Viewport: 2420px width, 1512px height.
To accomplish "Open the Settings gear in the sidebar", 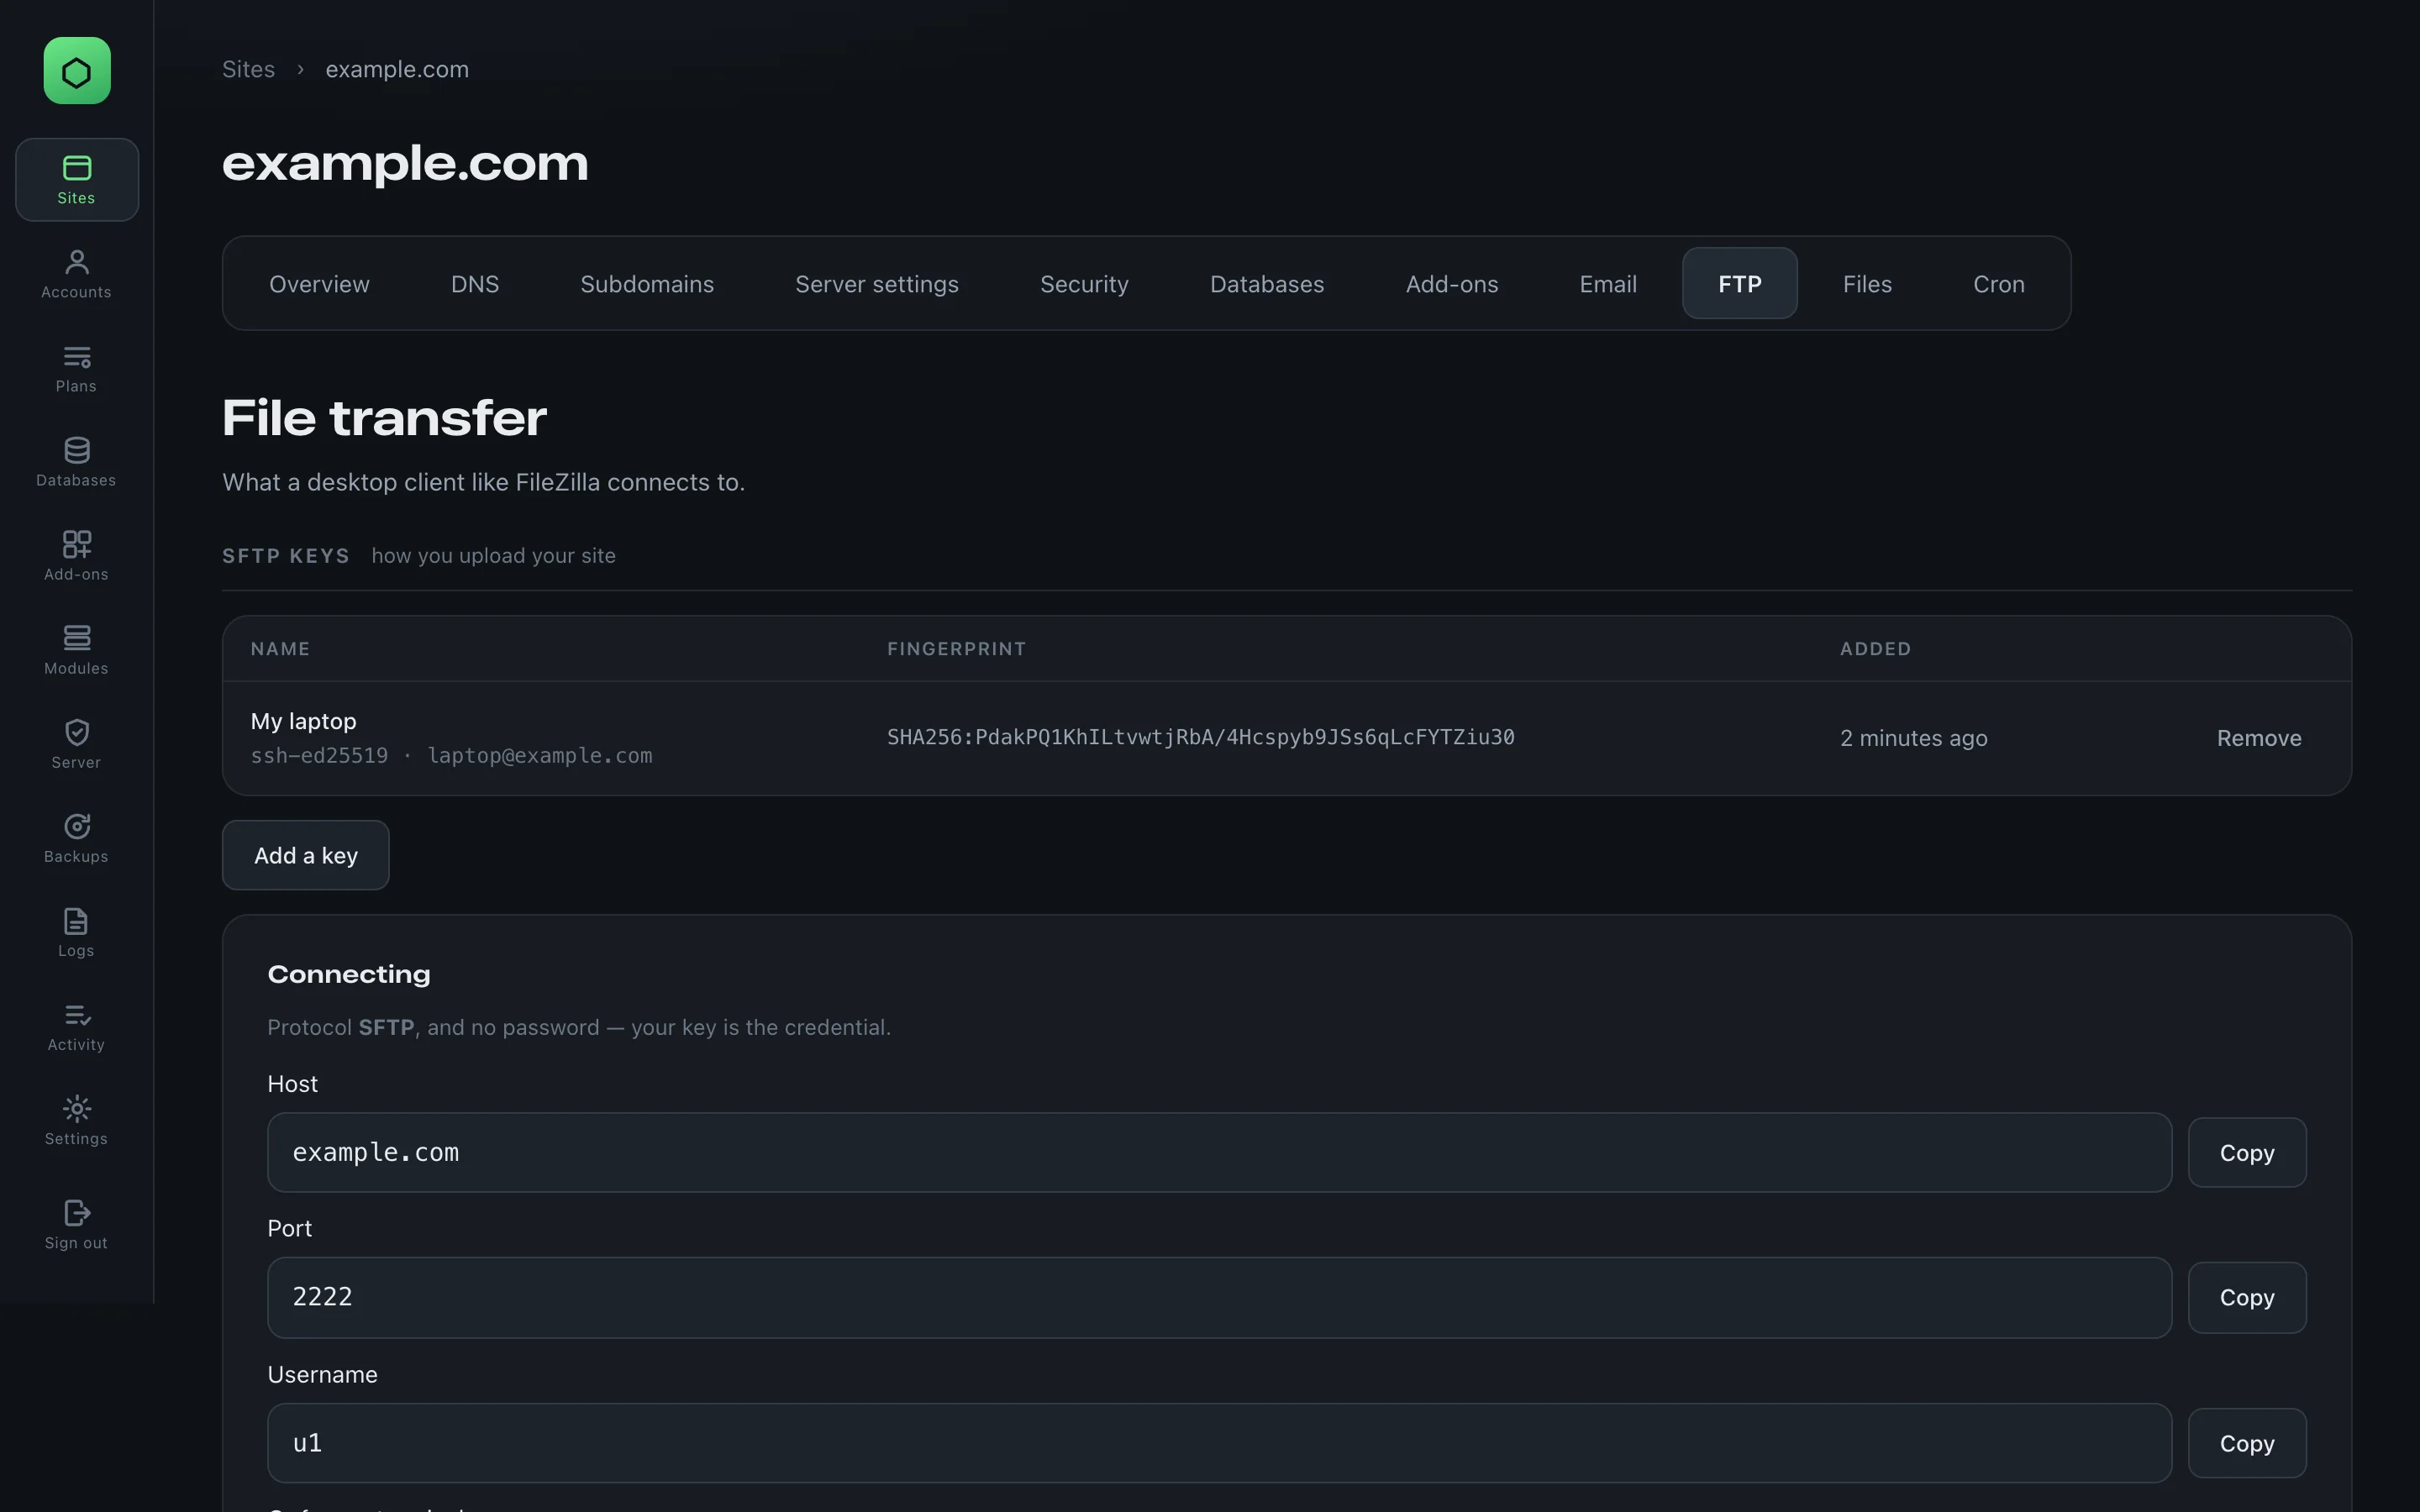I will pos(77,1120).
